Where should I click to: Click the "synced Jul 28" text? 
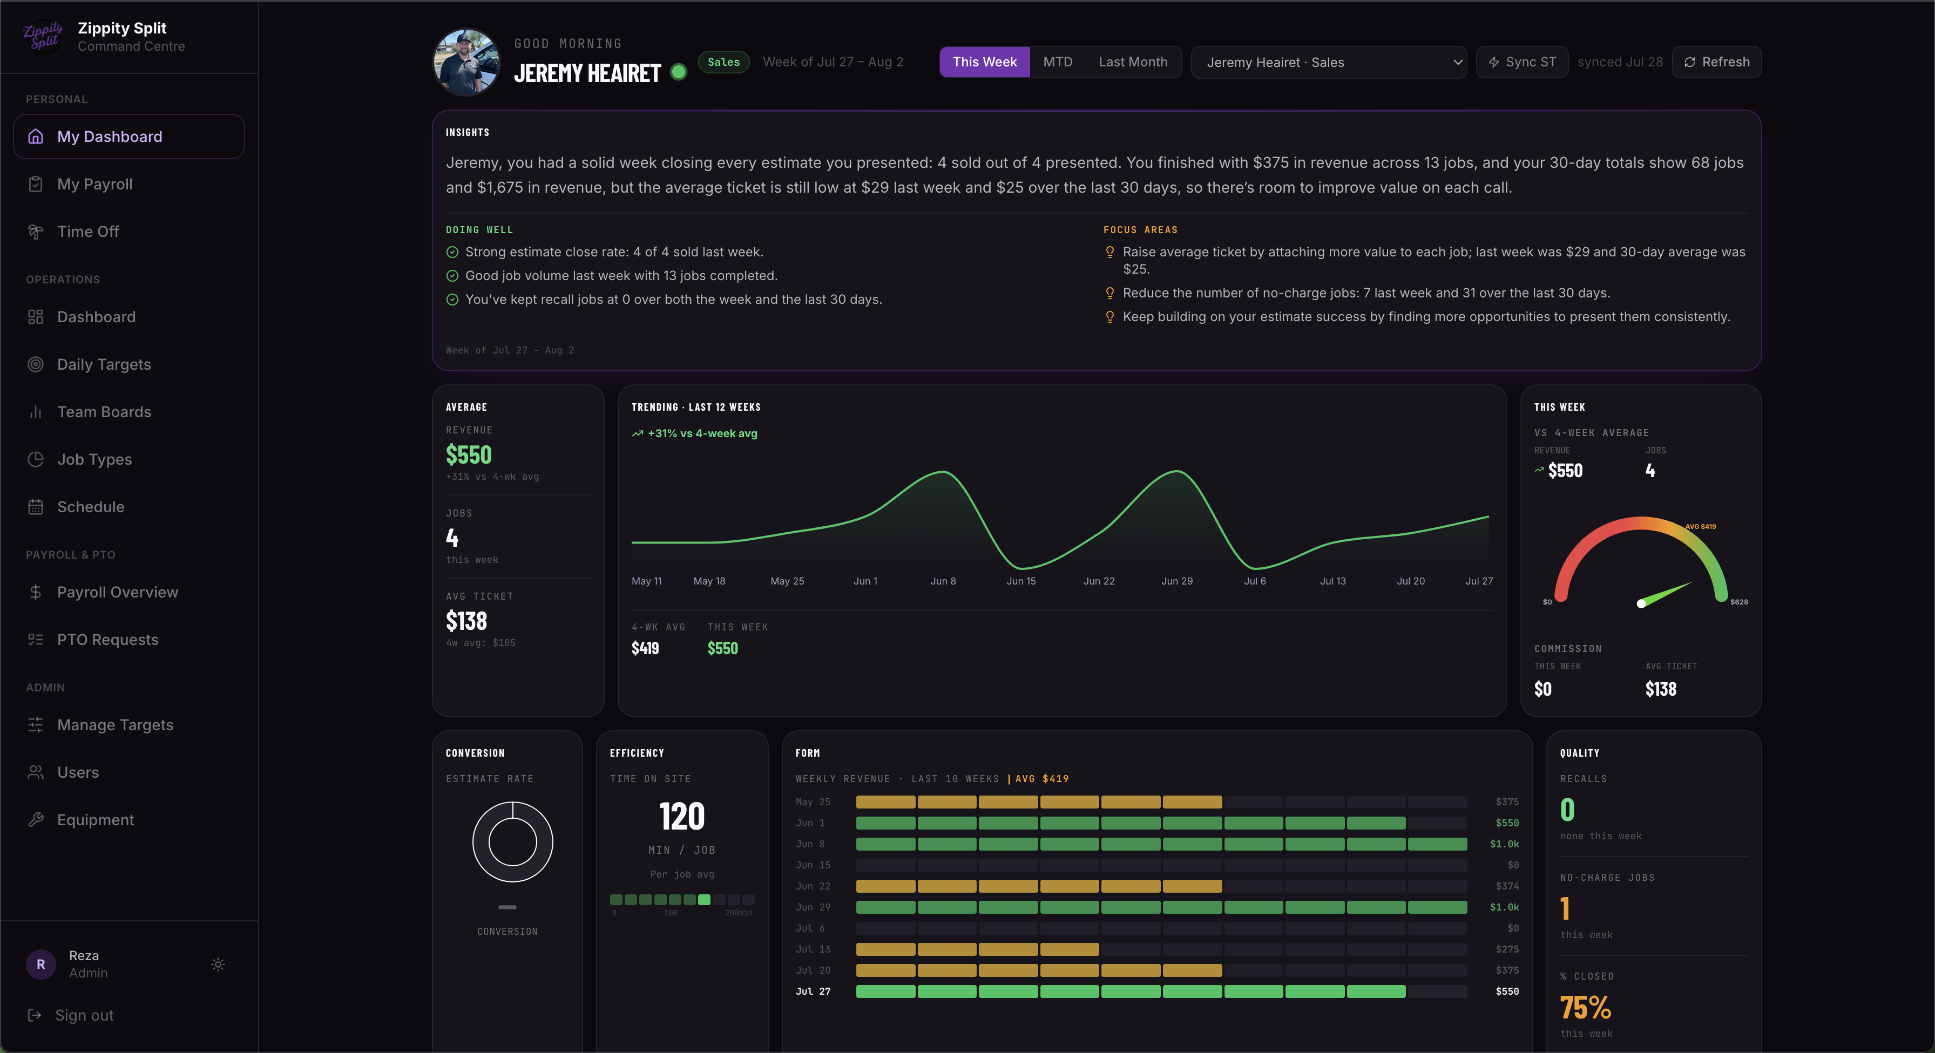tap(1620, 63)
